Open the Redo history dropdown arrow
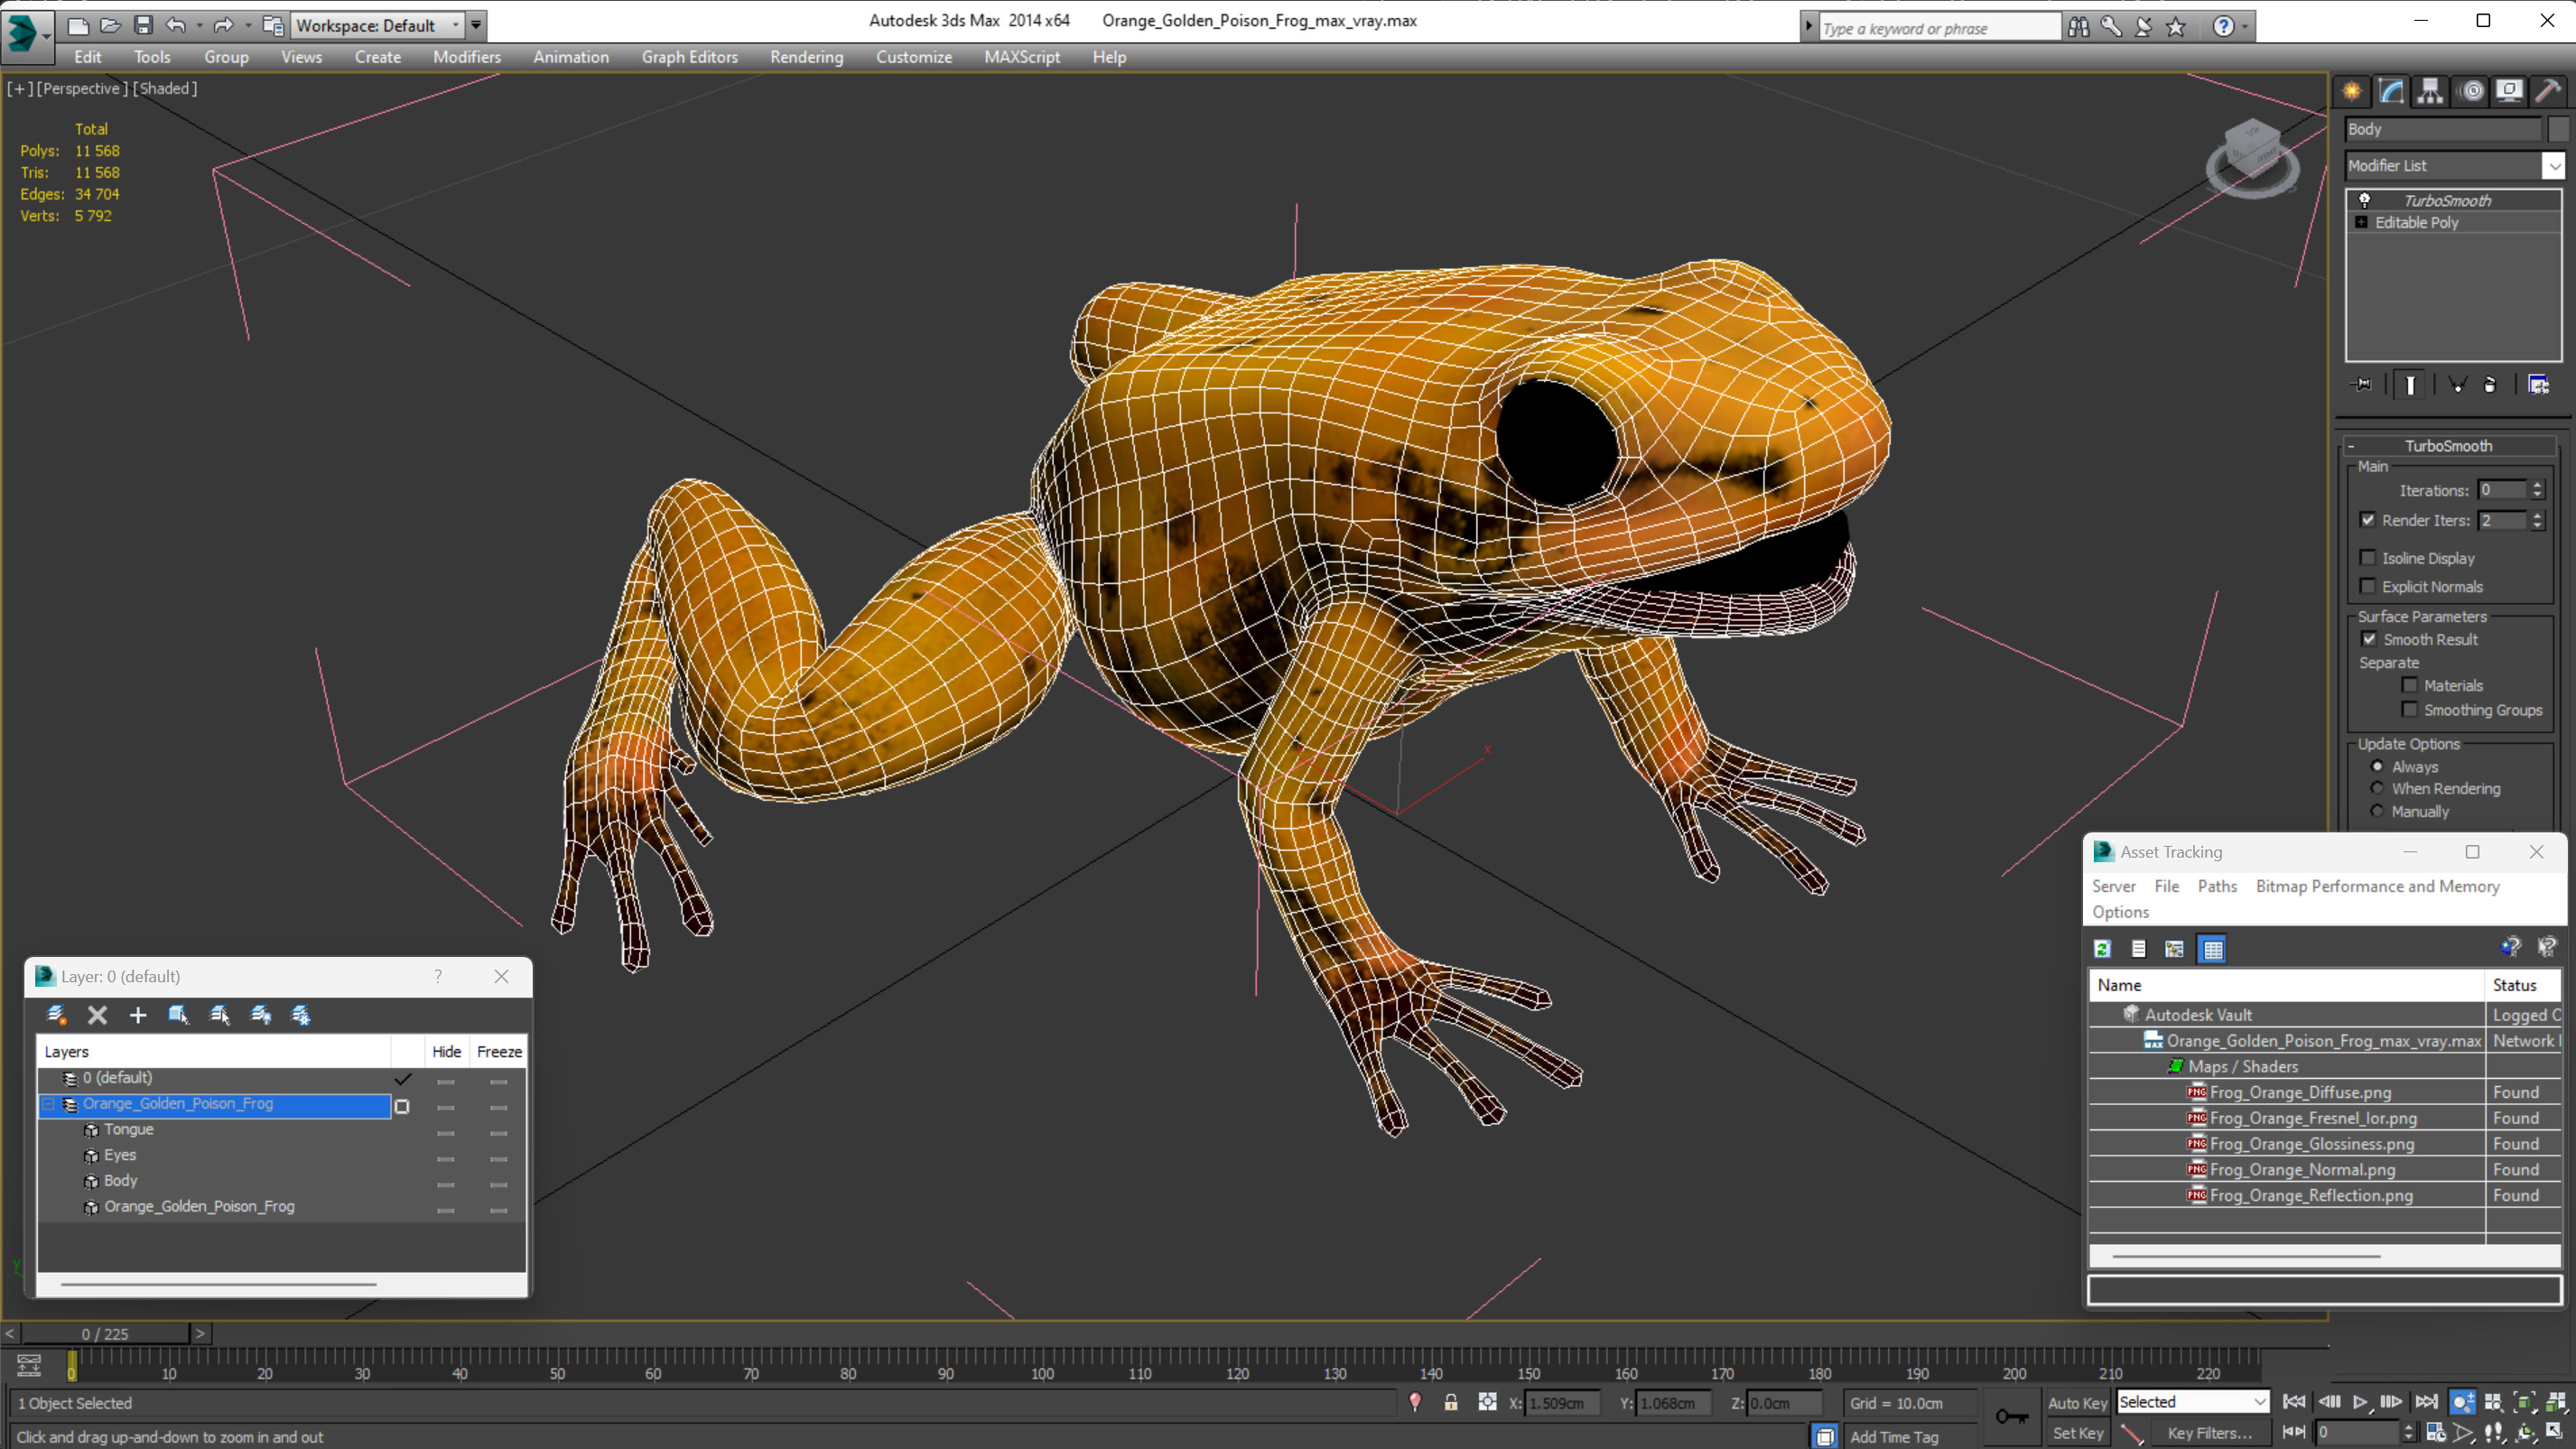The image size is (2576, 1449). (248, 25)
